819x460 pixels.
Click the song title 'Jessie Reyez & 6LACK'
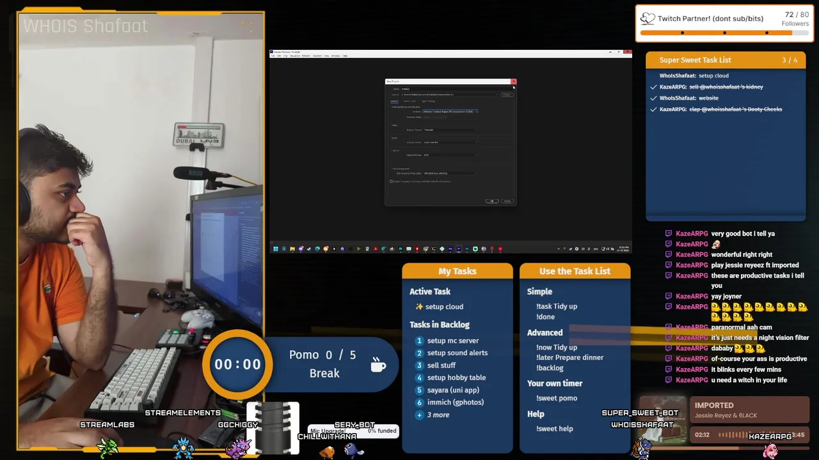tap(726, 415)
